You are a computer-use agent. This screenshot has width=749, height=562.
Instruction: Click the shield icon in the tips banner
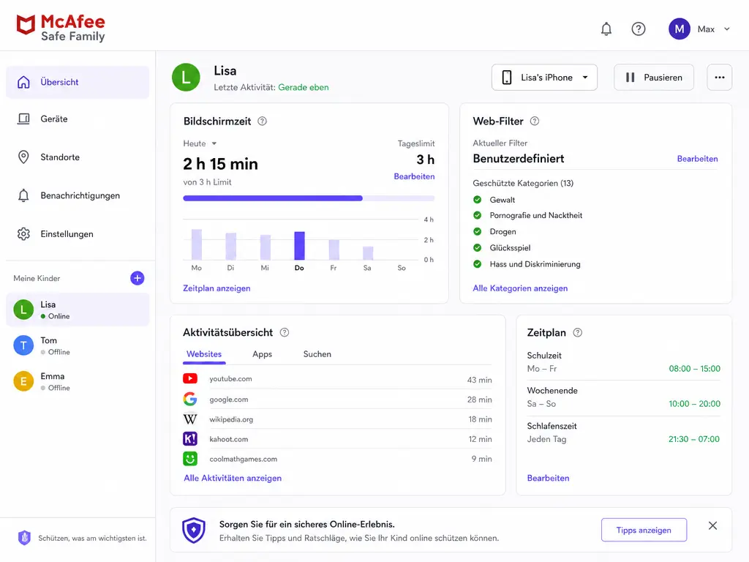193,530
